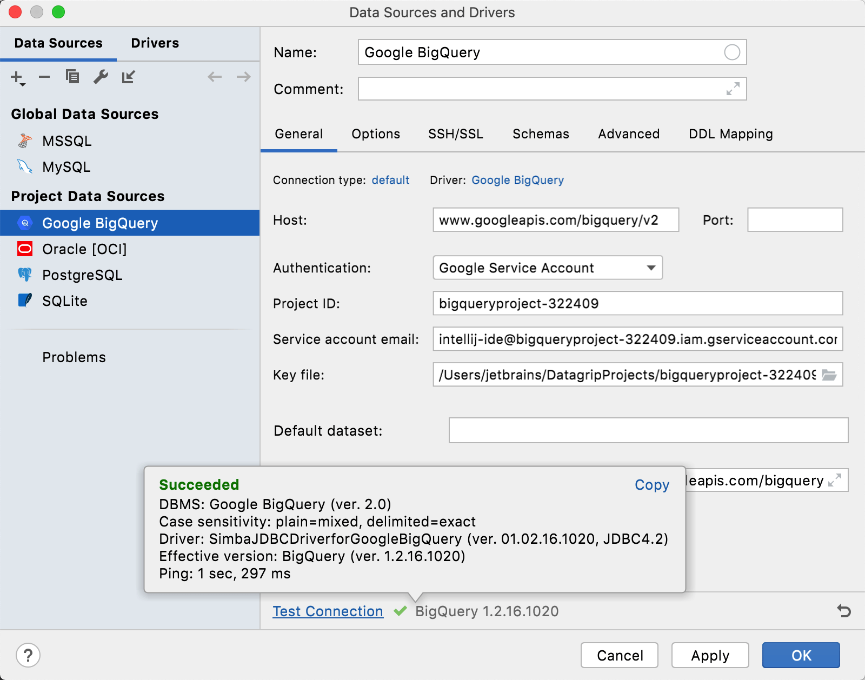Image resolution: width=865 pixels, height=680 pixels.
Task: Click the Default dataset input field
Action: (x=648, y=430)
